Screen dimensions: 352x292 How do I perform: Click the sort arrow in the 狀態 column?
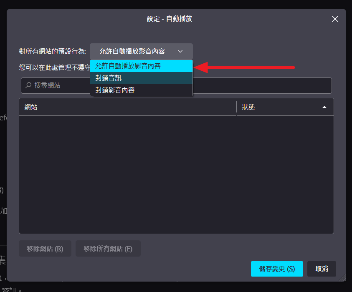click(324, 107)
